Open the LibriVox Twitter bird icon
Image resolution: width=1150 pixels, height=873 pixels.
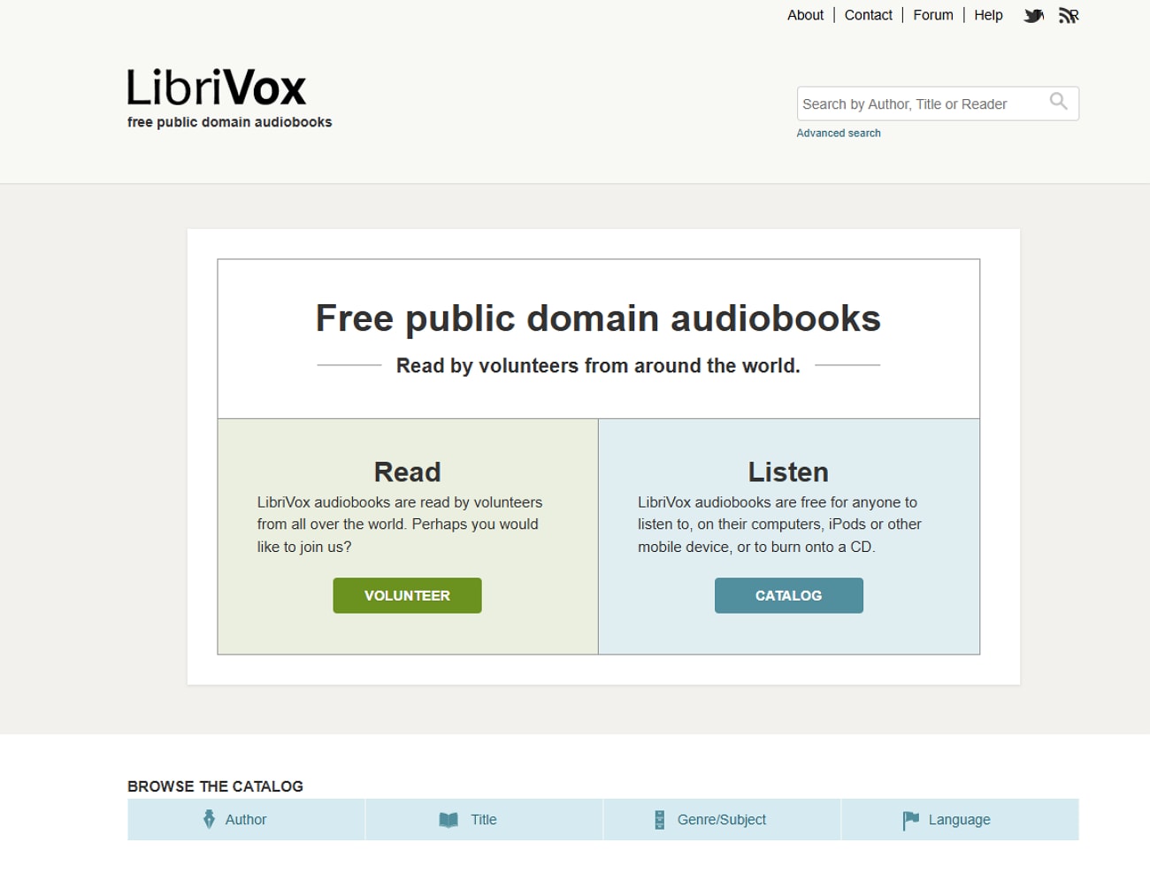pyautogui.click(x=1033, y=16)
